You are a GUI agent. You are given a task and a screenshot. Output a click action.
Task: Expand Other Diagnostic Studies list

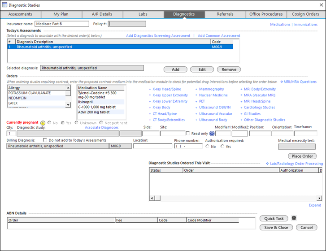tap(265, 120)
